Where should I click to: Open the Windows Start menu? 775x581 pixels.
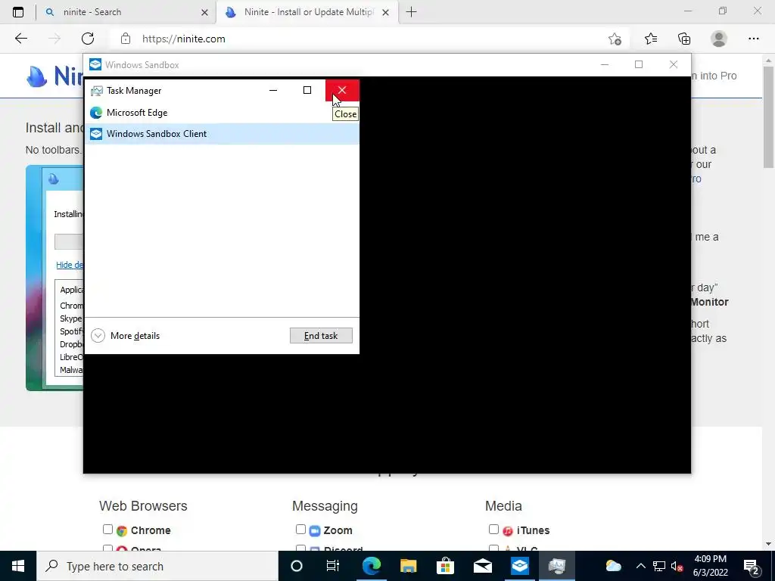coord(18,566)
